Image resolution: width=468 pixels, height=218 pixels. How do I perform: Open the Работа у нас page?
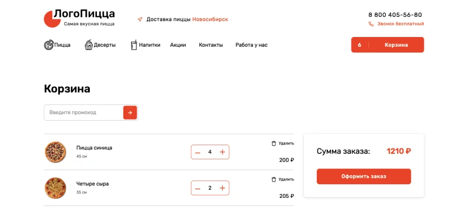tap(251, 45)
